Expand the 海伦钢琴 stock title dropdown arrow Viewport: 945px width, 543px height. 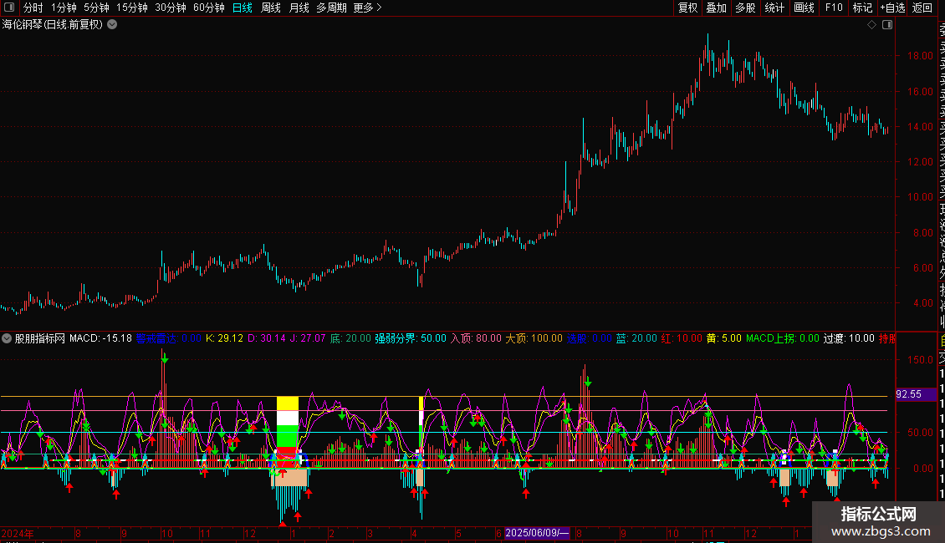pyautogui.click(x=112, y=25)
